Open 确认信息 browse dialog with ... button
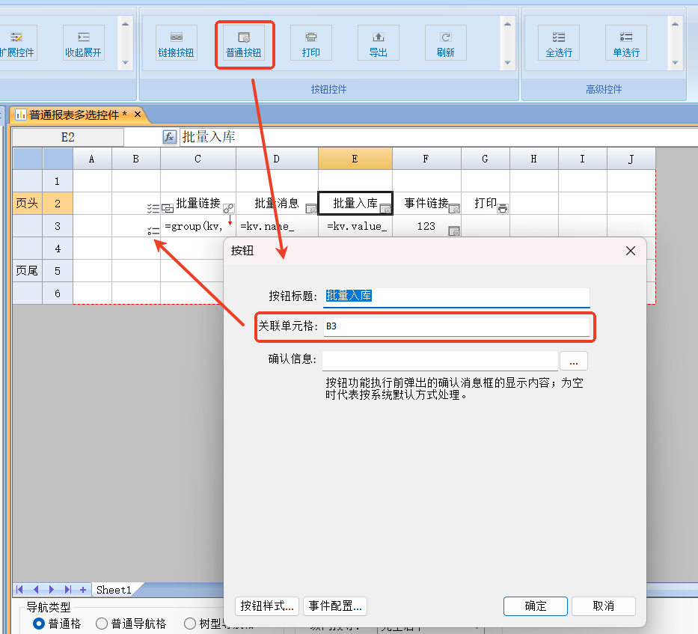The image size is (698, 634). (x=574, y=362)
